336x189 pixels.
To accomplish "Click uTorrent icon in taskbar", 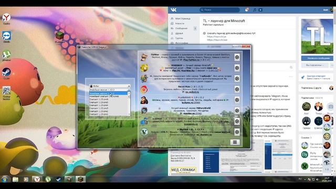I will point(48,179).
